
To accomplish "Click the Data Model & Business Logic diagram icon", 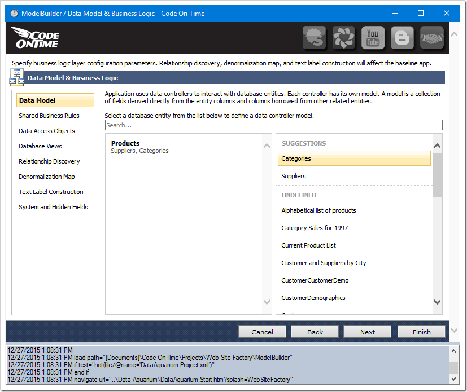I will (x=17, y=77).
